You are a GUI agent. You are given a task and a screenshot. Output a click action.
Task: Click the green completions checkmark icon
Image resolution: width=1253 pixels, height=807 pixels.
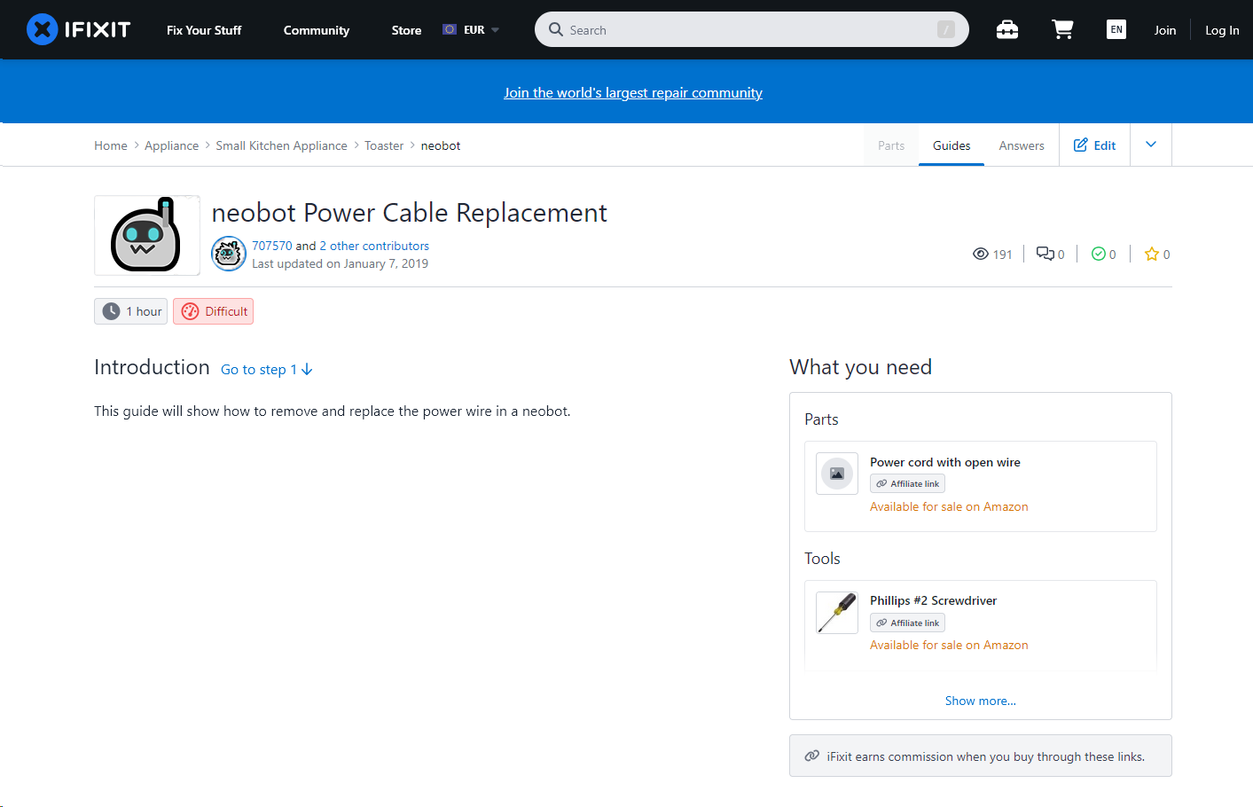coord(1099,255)
